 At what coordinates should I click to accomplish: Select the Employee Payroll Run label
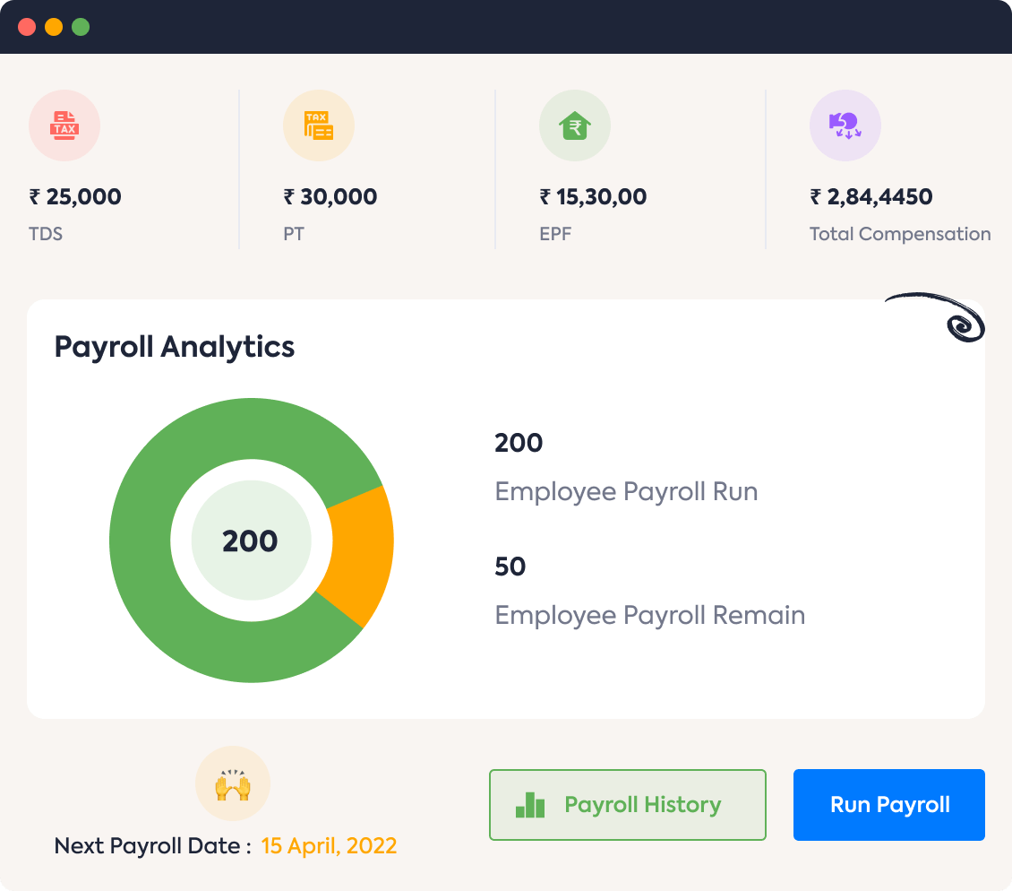626,491
